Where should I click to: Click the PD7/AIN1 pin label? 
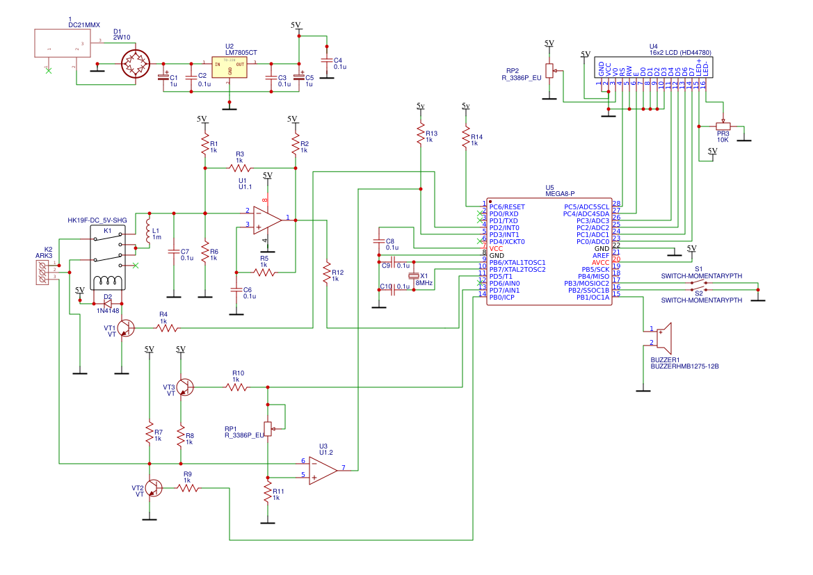[504, 291]
